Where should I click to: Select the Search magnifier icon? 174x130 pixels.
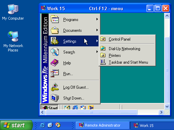tap(55, 52)
